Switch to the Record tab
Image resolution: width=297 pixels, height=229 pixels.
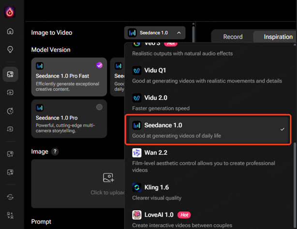click(233, 37)
